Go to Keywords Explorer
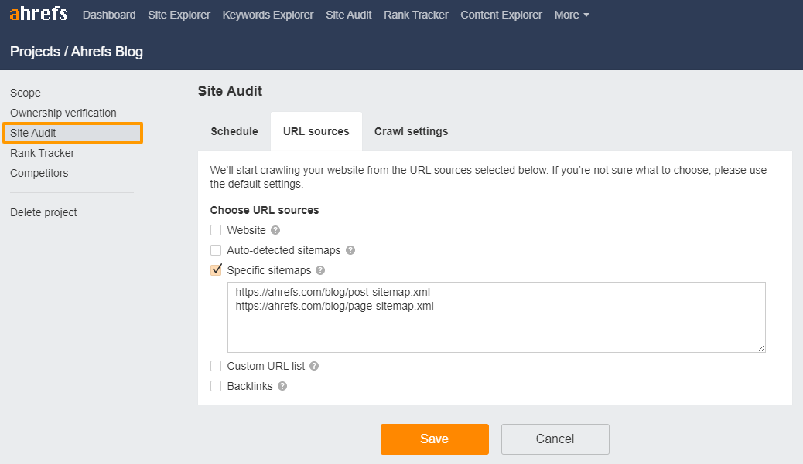The height and width of the screenshot is (464, 803). click(x=268, y=15)
